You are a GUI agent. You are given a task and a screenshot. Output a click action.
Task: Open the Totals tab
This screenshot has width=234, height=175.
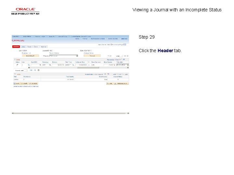click(29, 47)
